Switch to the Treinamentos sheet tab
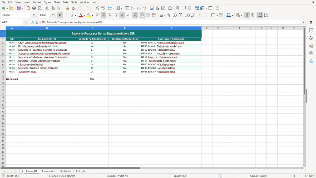316x178 pixels. [48, 171]
